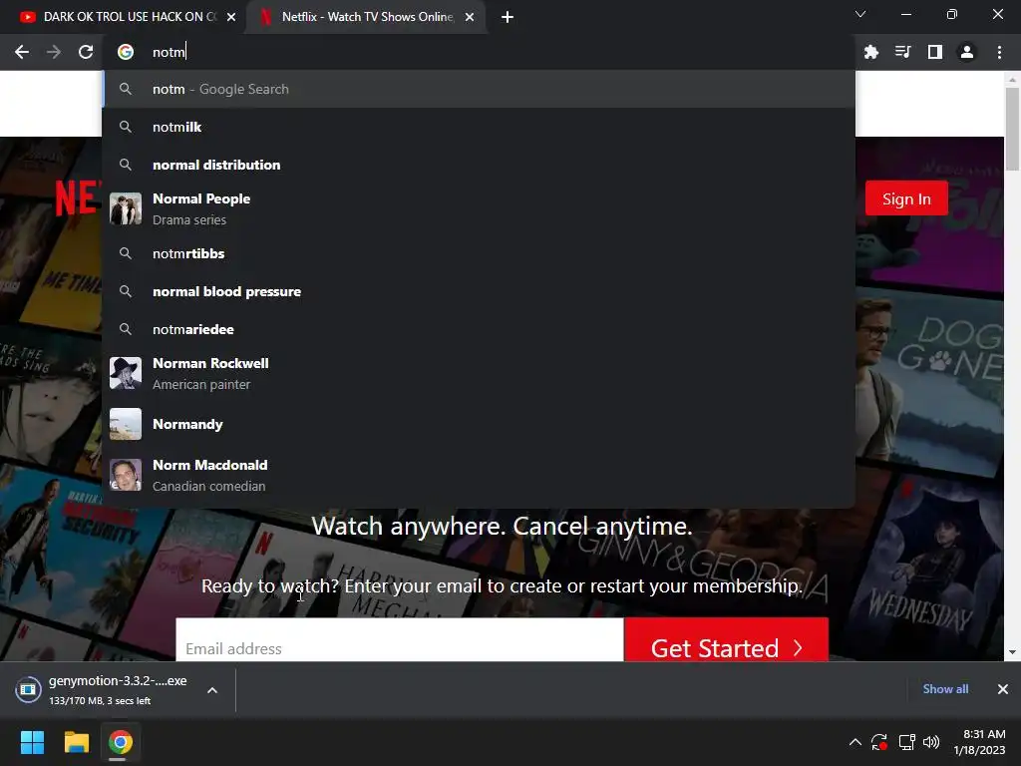Click the page vertical scrollbar thumb
Screen dimensions: 1021x766
click(1012, 129)
